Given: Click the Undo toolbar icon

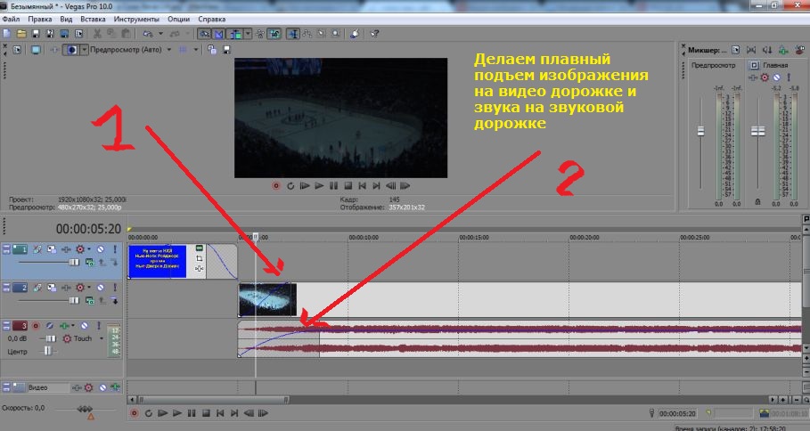Looking at the screenshot, I should tap(148, 34).
